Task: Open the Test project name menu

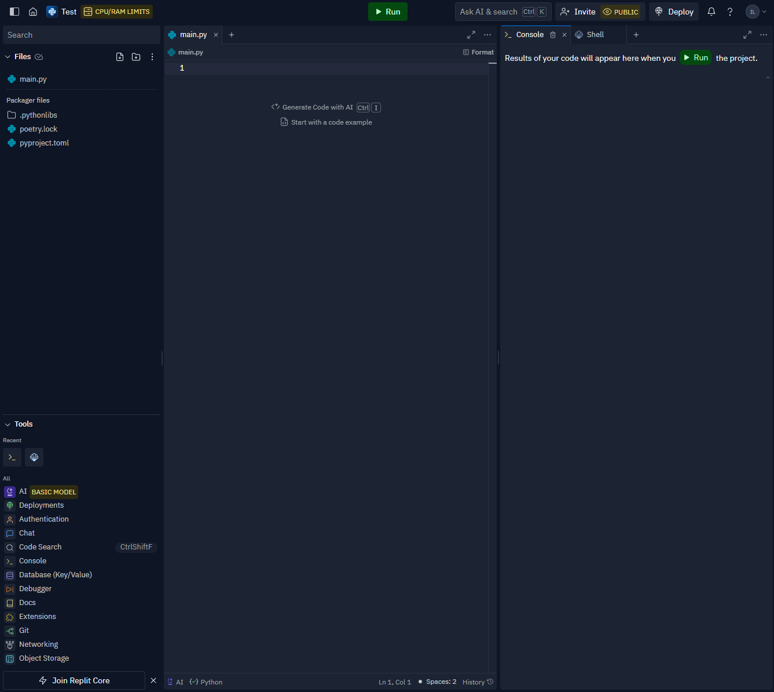Action: (x=61, y=12)
